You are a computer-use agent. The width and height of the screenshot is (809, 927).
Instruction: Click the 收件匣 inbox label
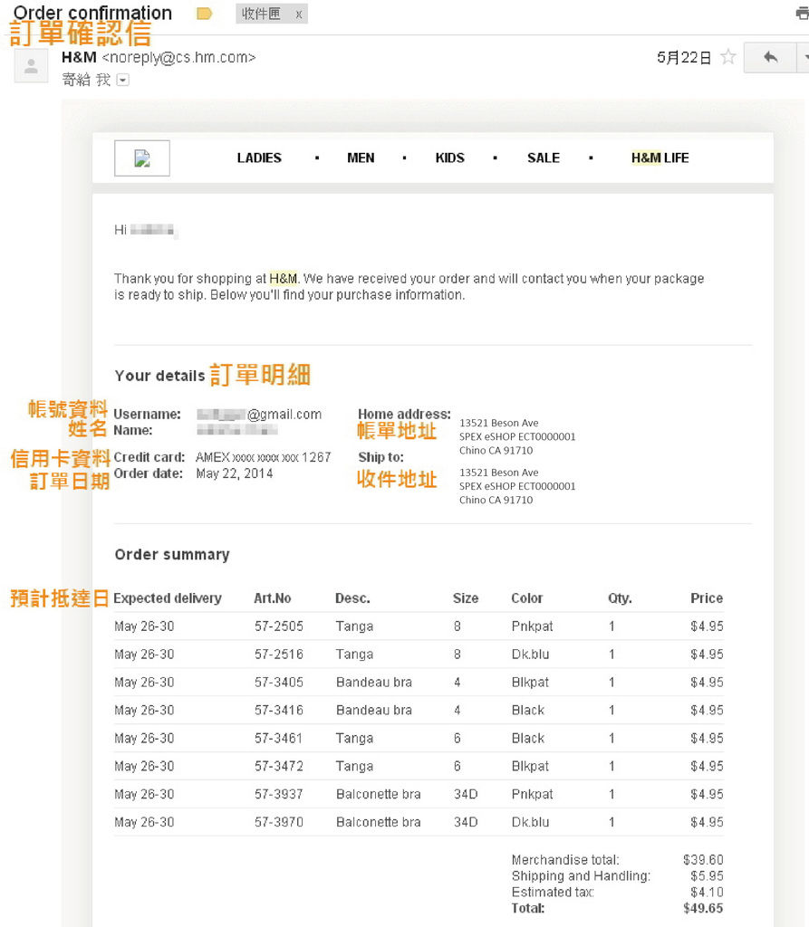click(261, 14)
